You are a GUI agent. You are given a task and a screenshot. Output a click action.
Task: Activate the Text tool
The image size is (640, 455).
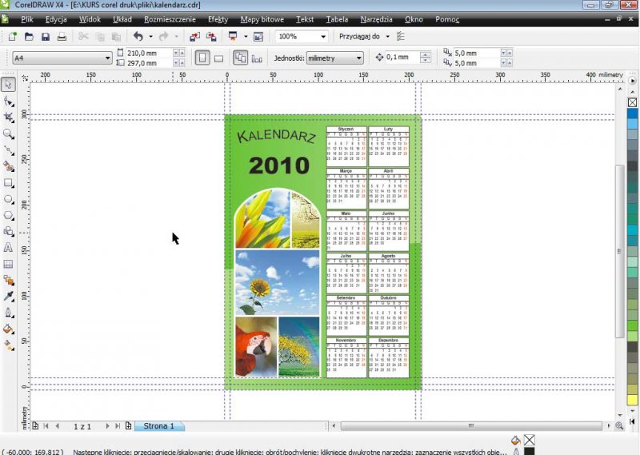point(9,248)
